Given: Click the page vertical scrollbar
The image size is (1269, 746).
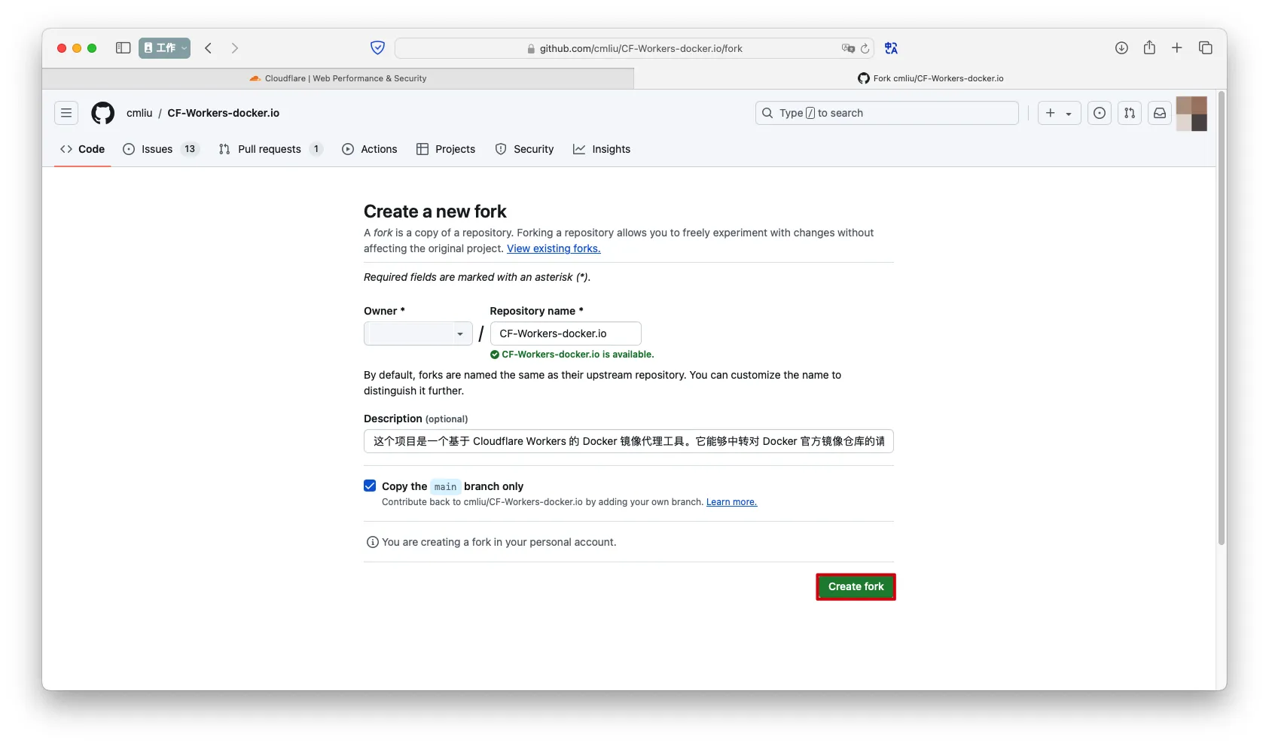Looking at the screenshot, I should (x=1222, y=316).
